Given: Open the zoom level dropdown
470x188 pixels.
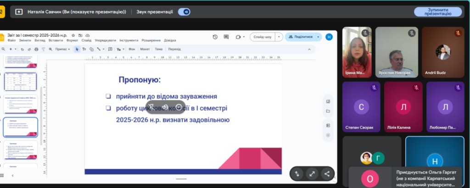Looking at the screenshot, I should point(62,49).
